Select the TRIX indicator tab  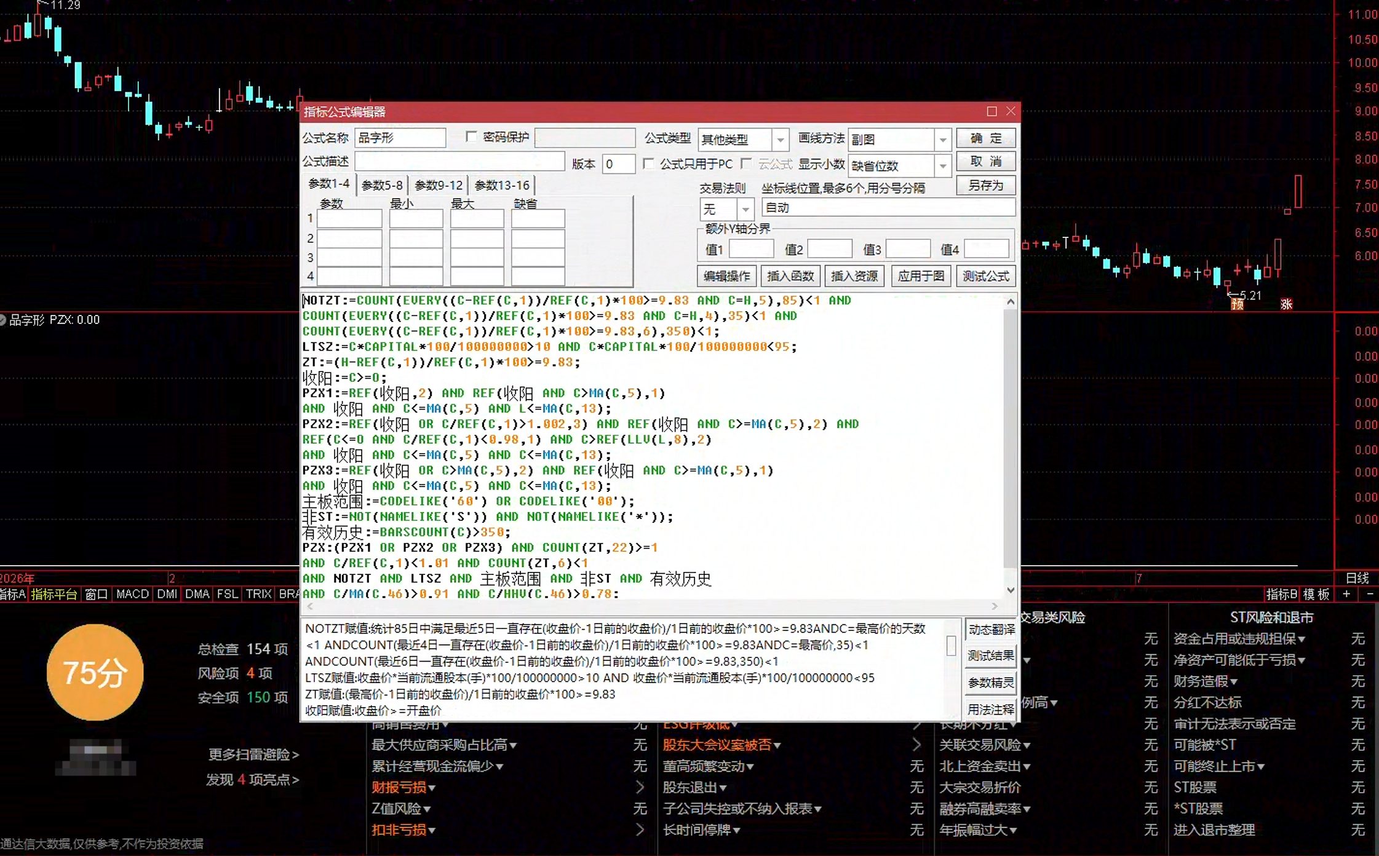coord(258,594)
